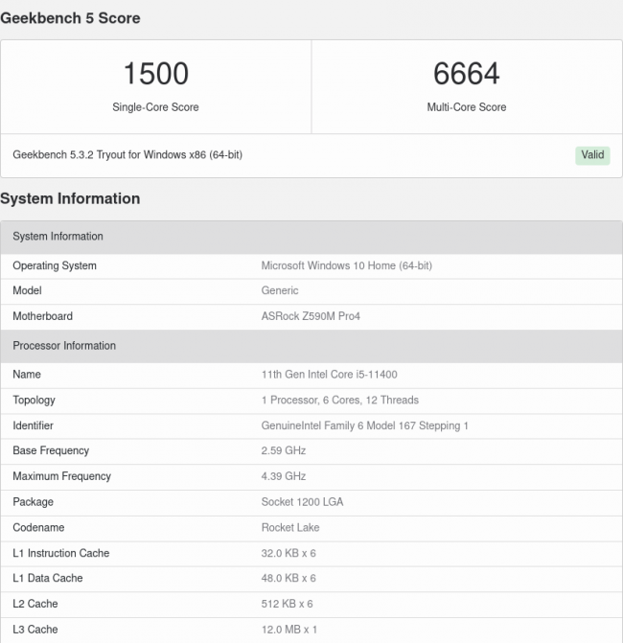Select the System Information page heading
623x643 pixels.
point(70,198)
